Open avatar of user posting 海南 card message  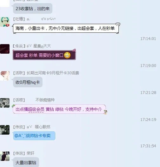[x=5, y=22]
